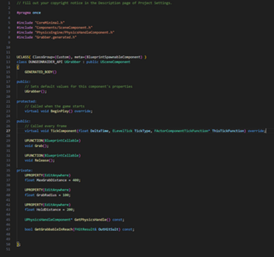This screenshot has width=274, height=257.
Task: Click BlueprintSpawnableComponent in the UCLASS meta
Action: click(113, 57)
